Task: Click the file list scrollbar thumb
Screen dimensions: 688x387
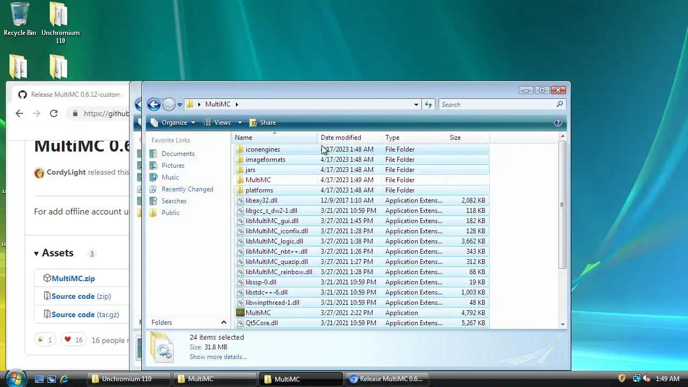Action: click(x=563, y=205)
